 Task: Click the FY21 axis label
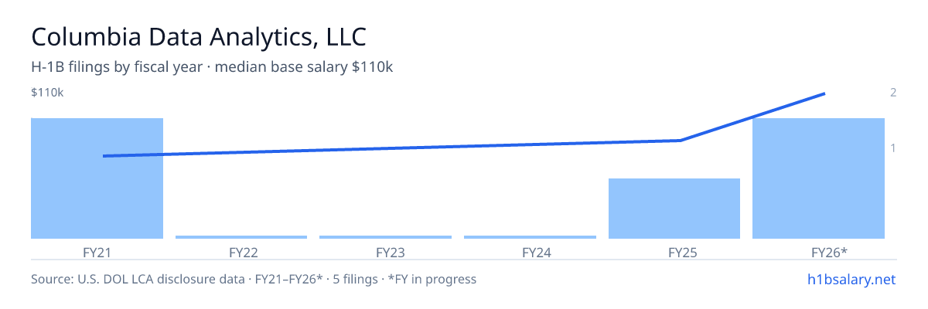(97, 252)
